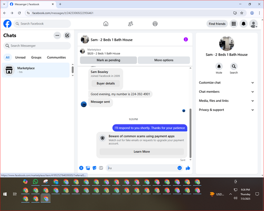Click the Find friends button

(x=217, y=24)
